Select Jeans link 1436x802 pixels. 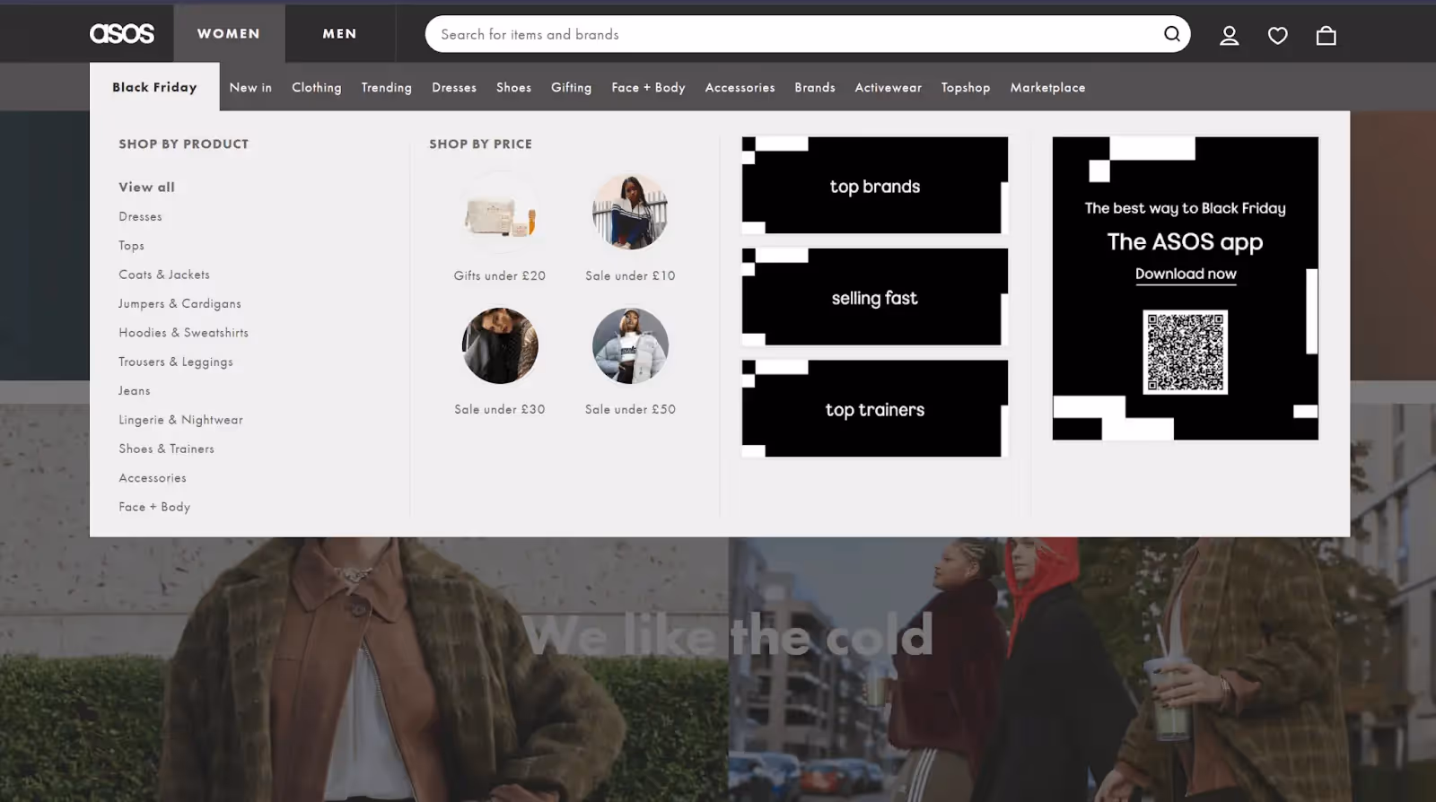135,390
